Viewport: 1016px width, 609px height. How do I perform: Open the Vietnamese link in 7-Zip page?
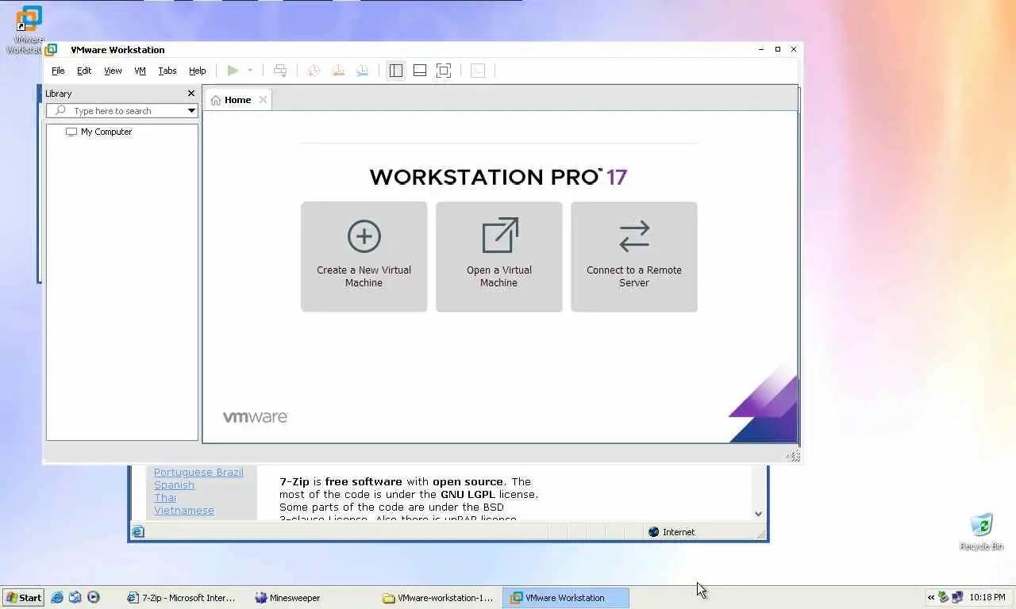coord(184,510)
